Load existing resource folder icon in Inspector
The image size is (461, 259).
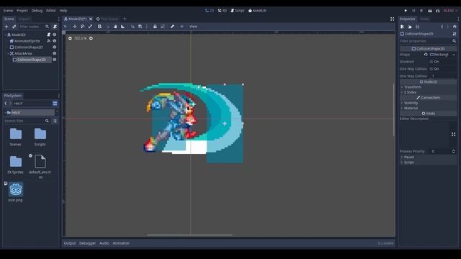pyautogui.click(x=410, y=27)
